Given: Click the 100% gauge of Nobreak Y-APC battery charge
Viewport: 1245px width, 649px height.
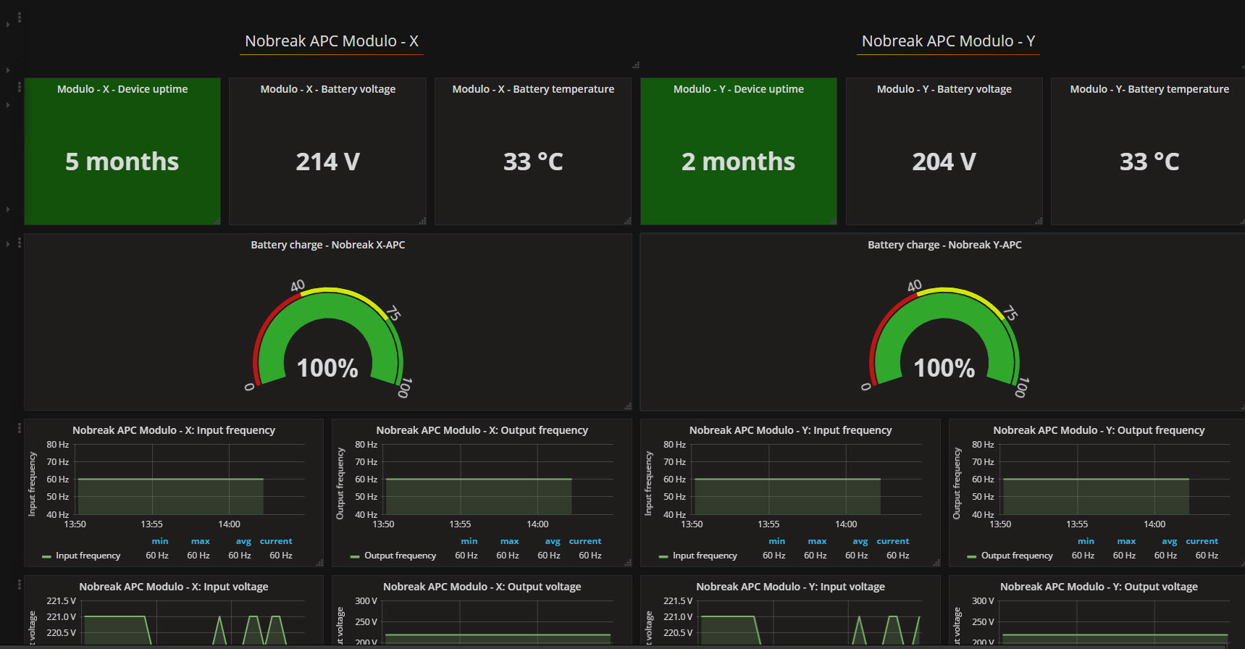Looking at the screenshot, I should (944, 338).
